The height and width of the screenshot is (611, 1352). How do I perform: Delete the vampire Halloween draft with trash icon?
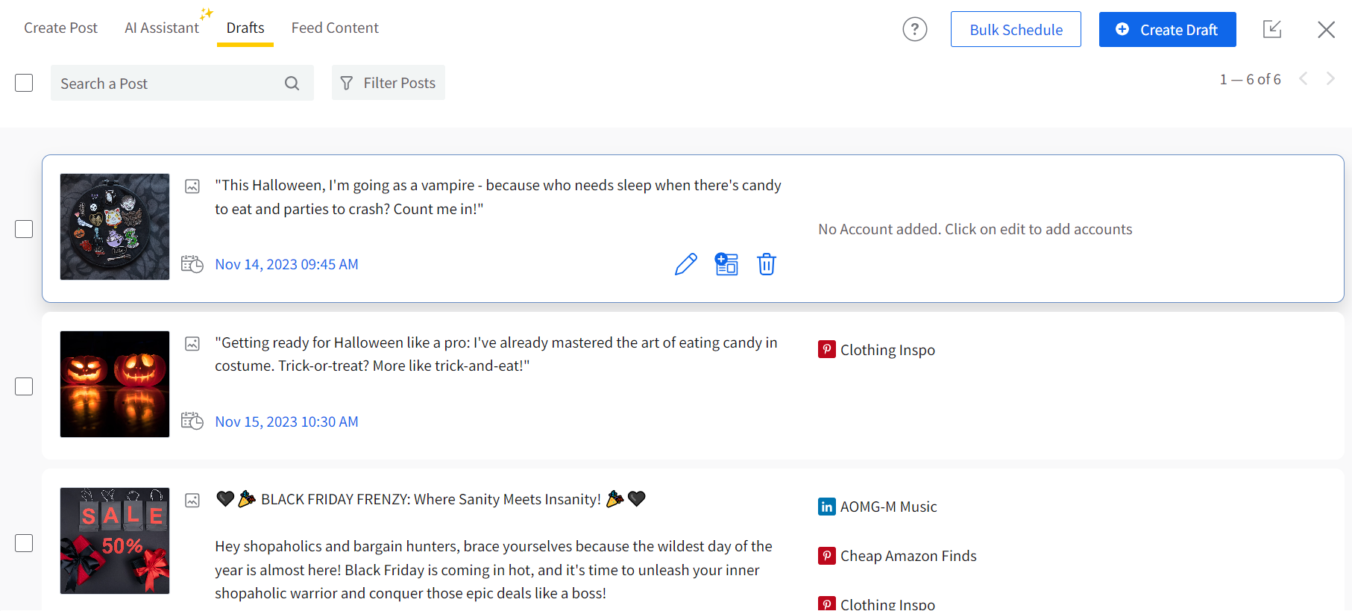coord(767,264)
